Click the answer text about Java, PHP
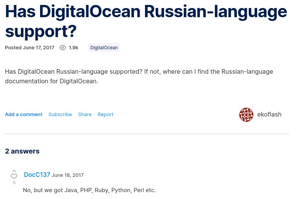Image resolution: width=298 pixels, height=199 pixels. click(89, 190)
